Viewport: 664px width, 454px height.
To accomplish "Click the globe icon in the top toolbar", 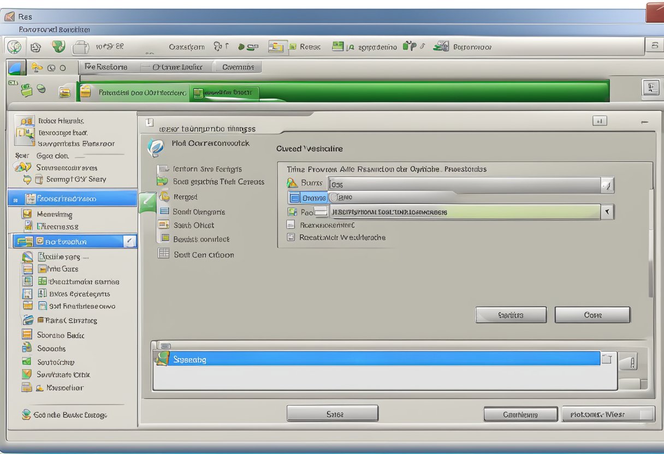I will pyautogui.click(x=15, y=47).
